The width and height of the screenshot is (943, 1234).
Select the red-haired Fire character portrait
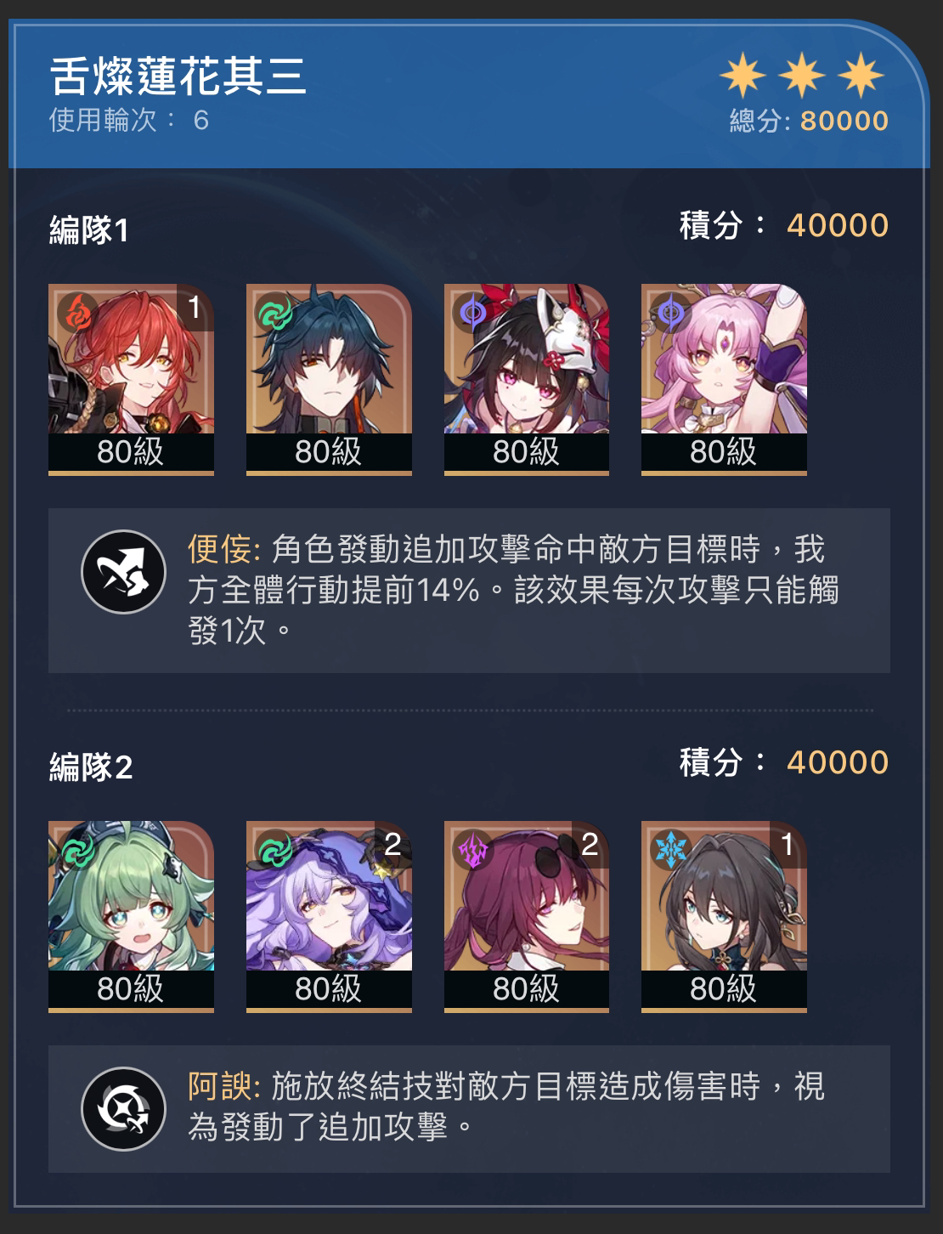click(x=131, y=379)
